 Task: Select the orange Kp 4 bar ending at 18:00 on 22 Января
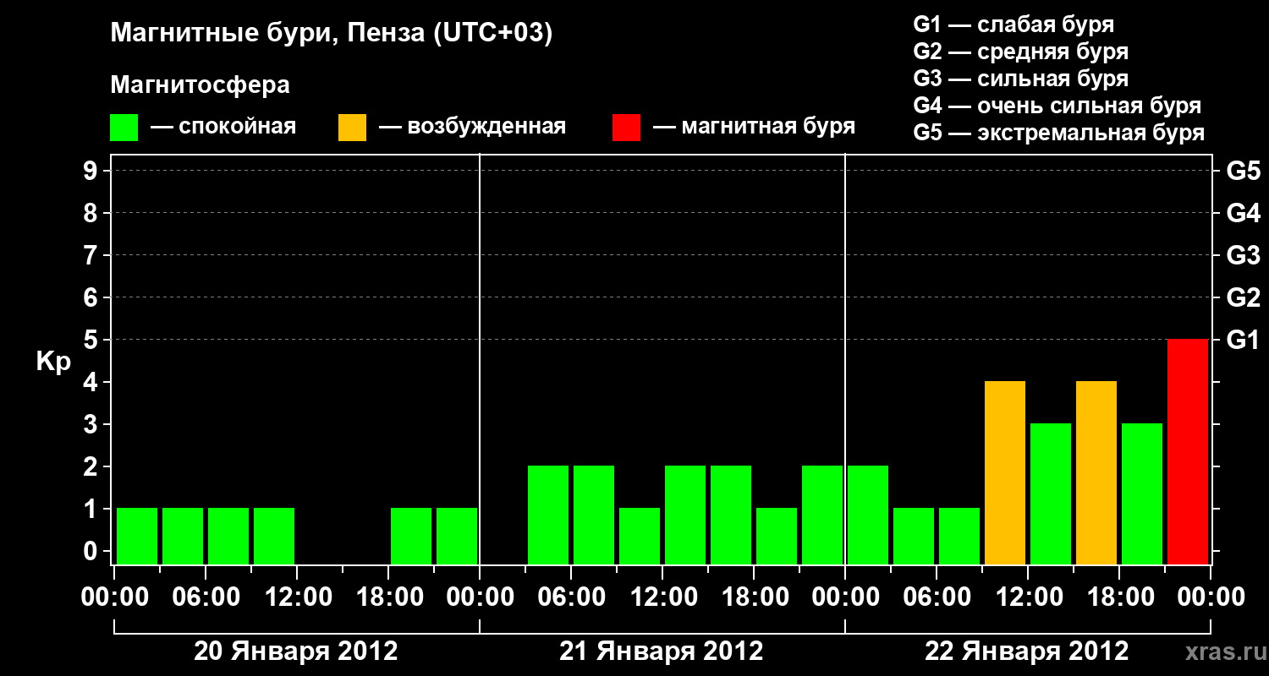coord(1096,472)
